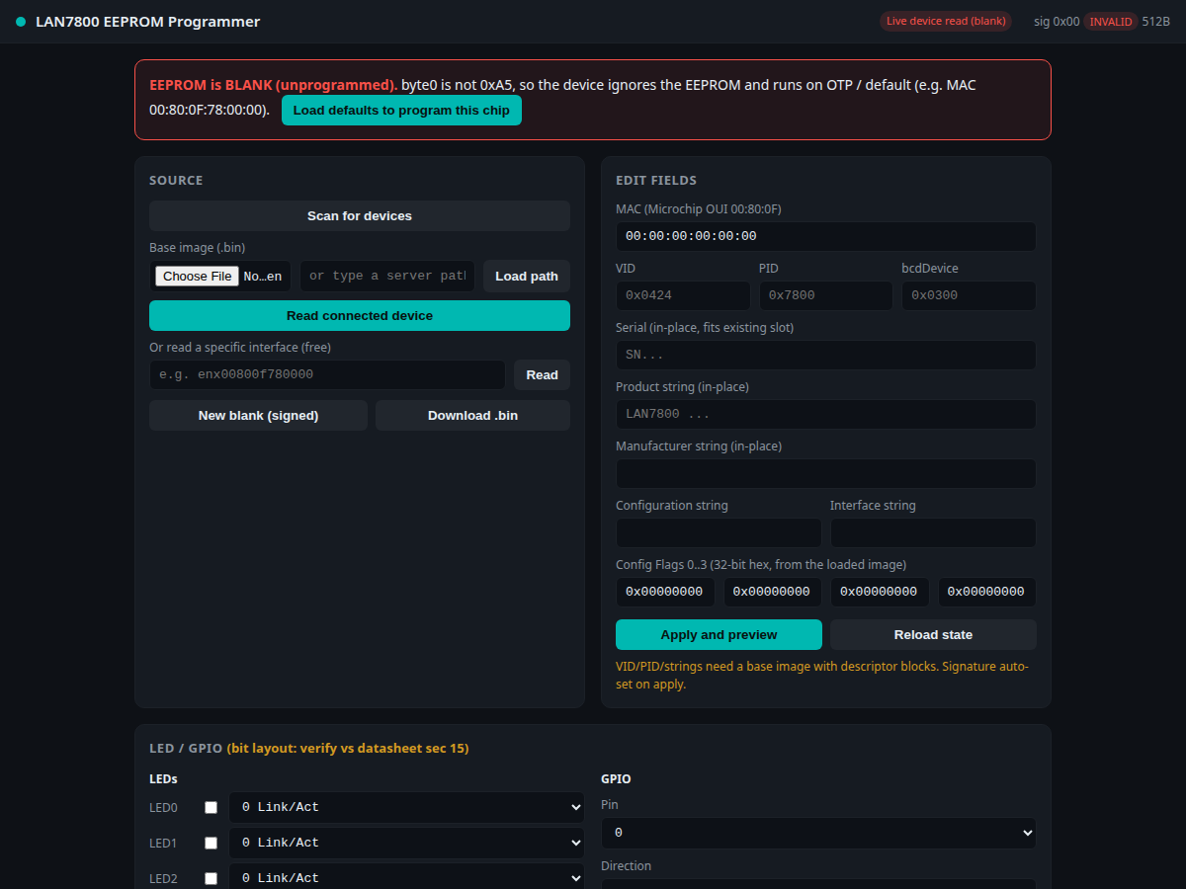The width and height of the screenshot is (1186, 889).
Task: Toggle the LED0 checkbox
Action: click(x=211, y=807)
